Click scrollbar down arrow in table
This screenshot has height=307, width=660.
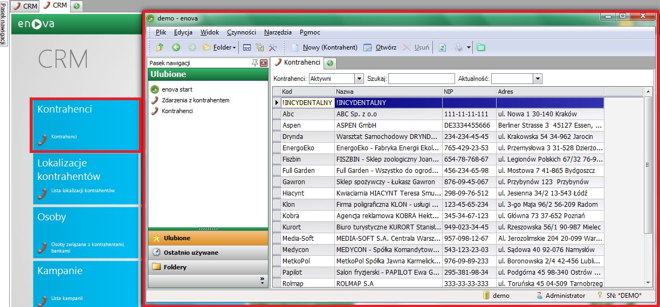coord(648,282)
